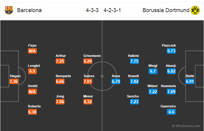Click the 4-2-3-1 formation label
Viewport: 204px width, 131px height.
(112, 10)
